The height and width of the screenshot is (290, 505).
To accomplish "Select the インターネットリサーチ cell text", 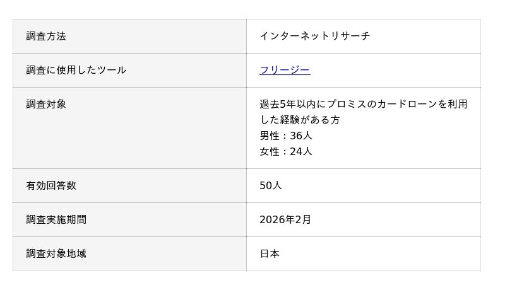I will pyautogui.click(x=314, y=36).
